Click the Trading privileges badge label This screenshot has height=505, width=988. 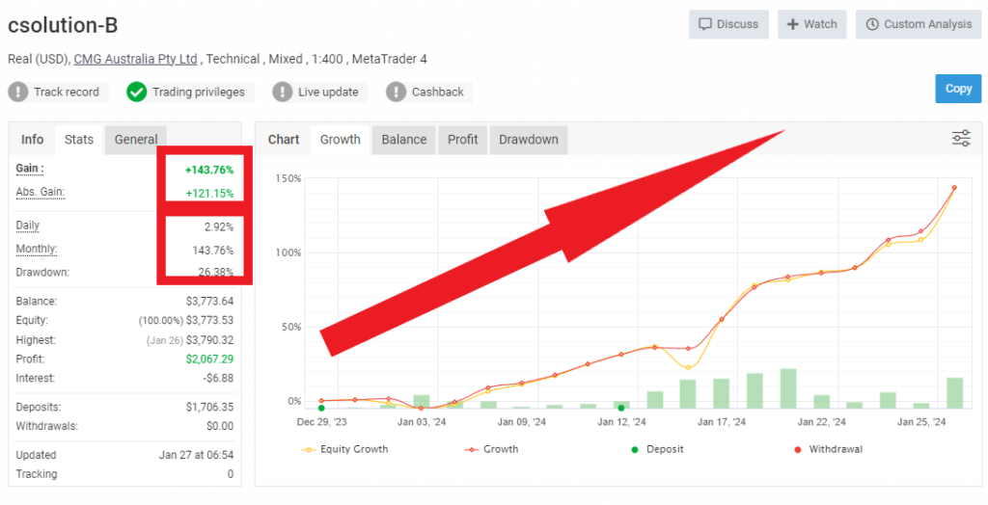coord(199,92)
